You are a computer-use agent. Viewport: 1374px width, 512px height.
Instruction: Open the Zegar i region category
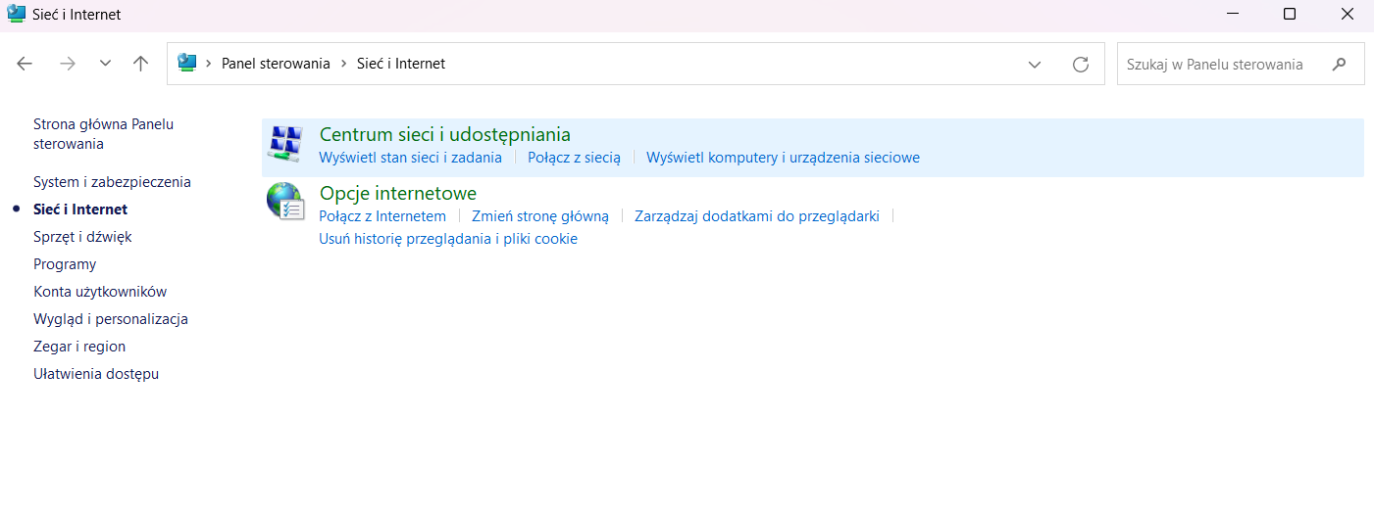[x=79, y=347]
